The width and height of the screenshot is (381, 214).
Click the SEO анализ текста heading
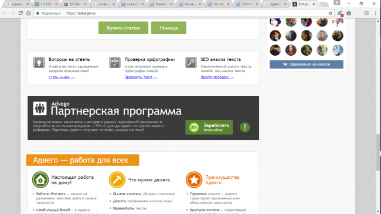[x=220, y=59]
